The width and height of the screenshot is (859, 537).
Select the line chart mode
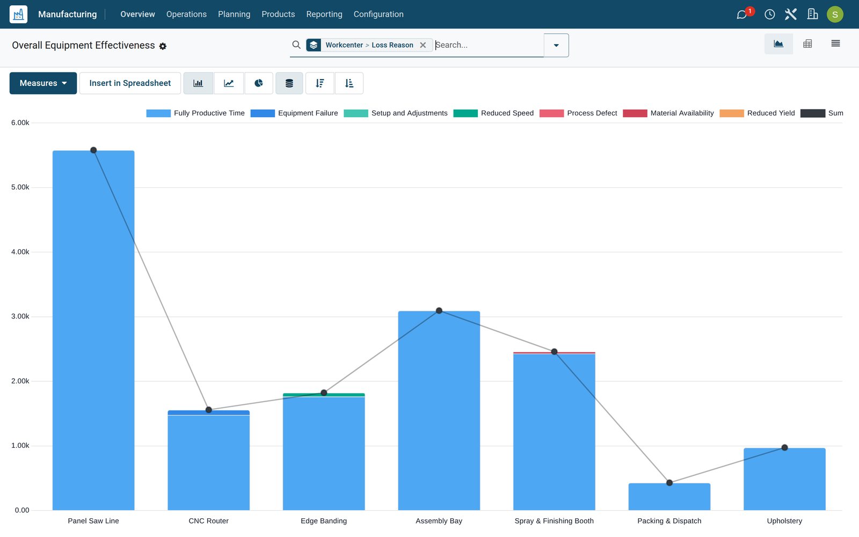(x=229, y=83)
